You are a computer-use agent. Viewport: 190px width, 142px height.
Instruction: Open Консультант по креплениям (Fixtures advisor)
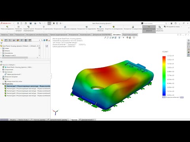(44, 28)
